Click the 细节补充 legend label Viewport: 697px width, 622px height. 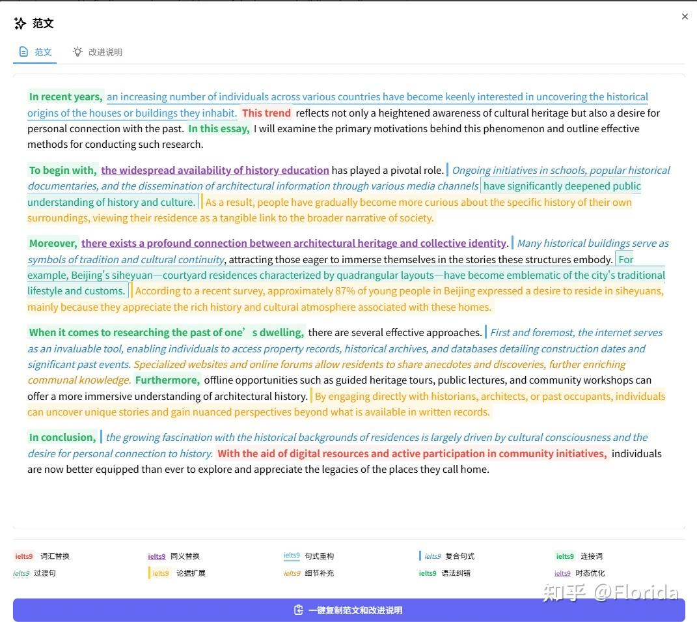320,573
